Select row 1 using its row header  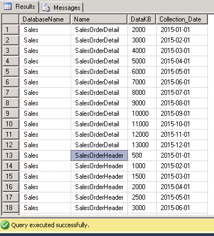pyautogui.click(x=10, y=30)
